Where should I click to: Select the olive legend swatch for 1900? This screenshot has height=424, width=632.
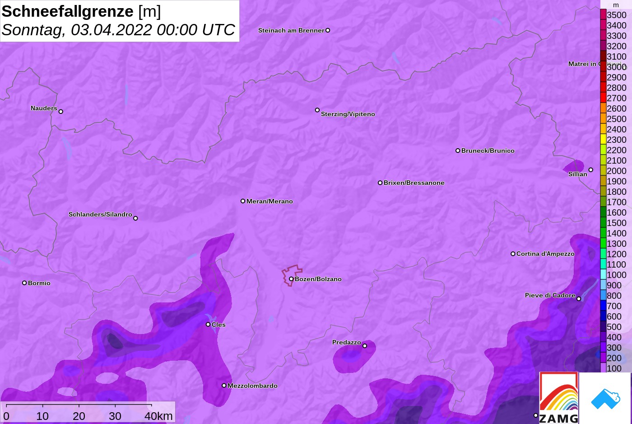603,181
